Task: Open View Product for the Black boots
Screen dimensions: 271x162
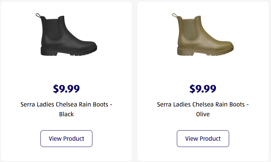Action: 66,139
